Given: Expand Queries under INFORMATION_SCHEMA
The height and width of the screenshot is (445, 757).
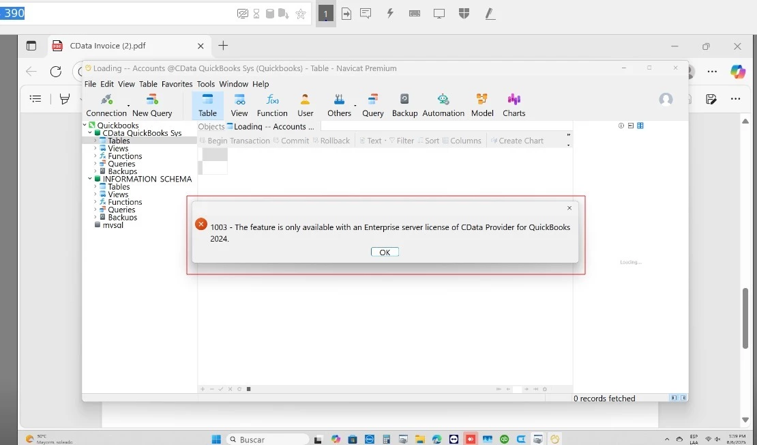Looking at the screenshot, I should [95, 210].
